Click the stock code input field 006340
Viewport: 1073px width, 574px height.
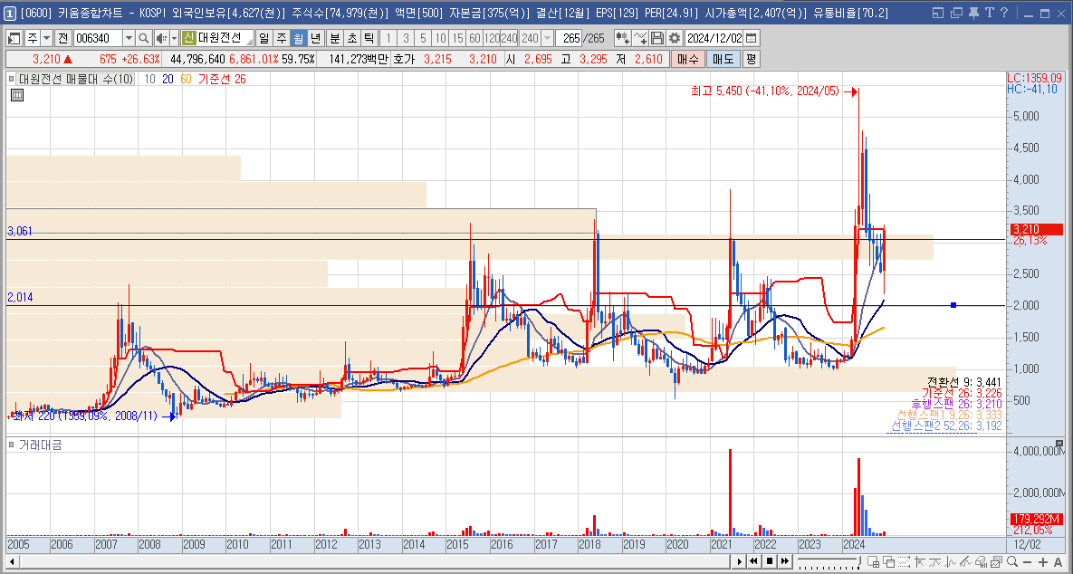[x=97, y=38]
